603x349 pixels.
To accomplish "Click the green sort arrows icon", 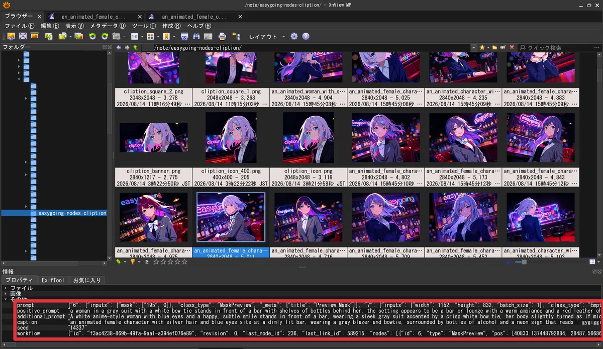I will 119,261.
